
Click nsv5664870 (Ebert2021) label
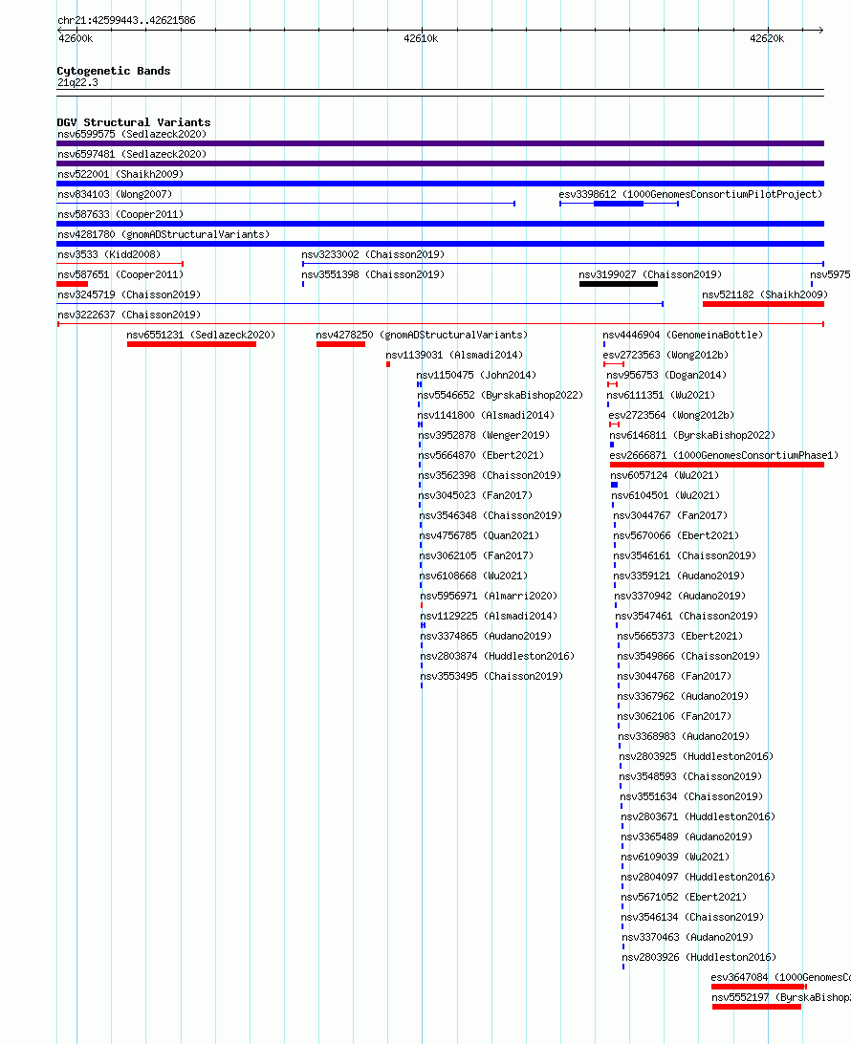[481, 455]
